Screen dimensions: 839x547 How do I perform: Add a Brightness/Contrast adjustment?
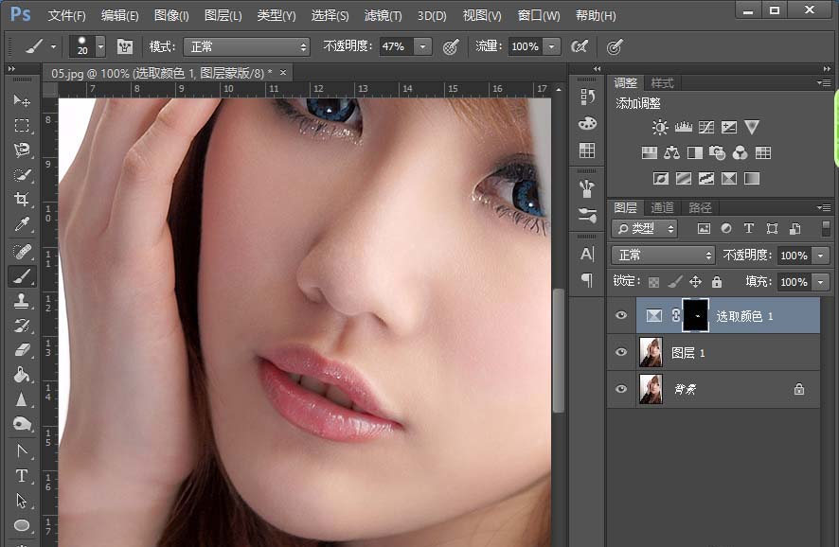point(660,127)
